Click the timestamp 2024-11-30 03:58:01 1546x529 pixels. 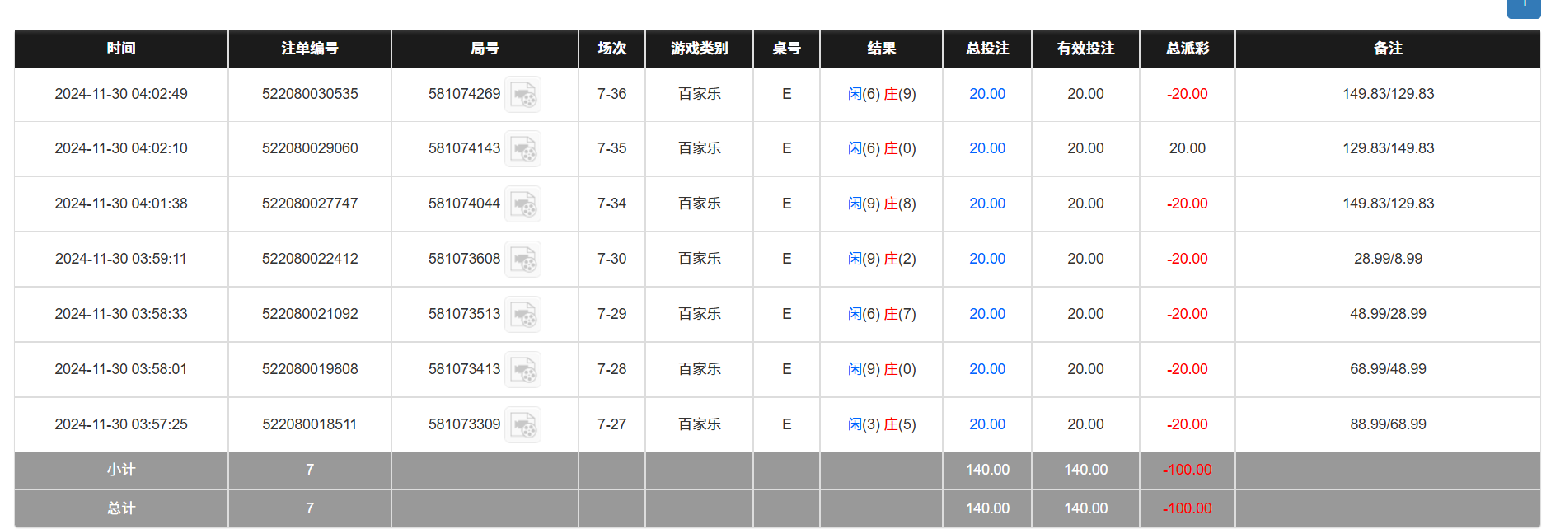click(x=121, y=369)
